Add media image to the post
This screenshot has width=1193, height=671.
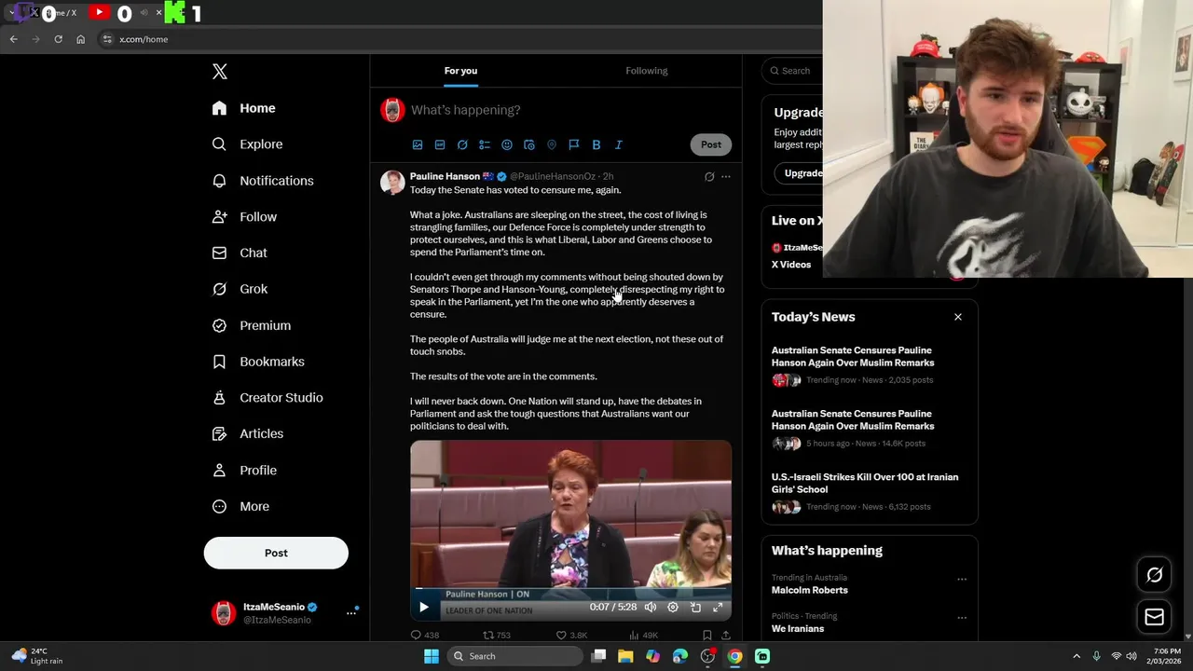(x=418, y=145)
